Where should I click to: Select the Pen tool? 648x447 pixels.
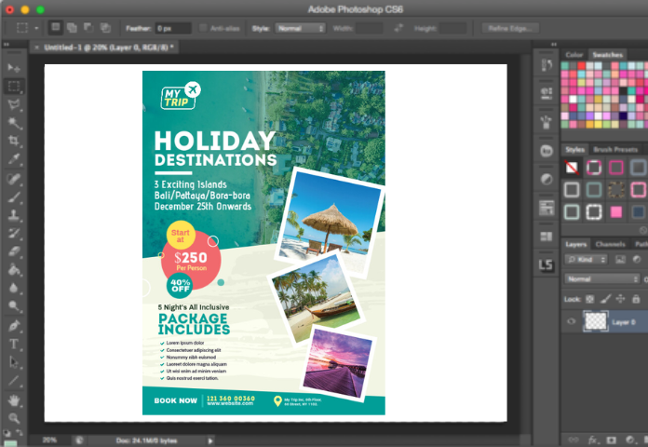14,326
